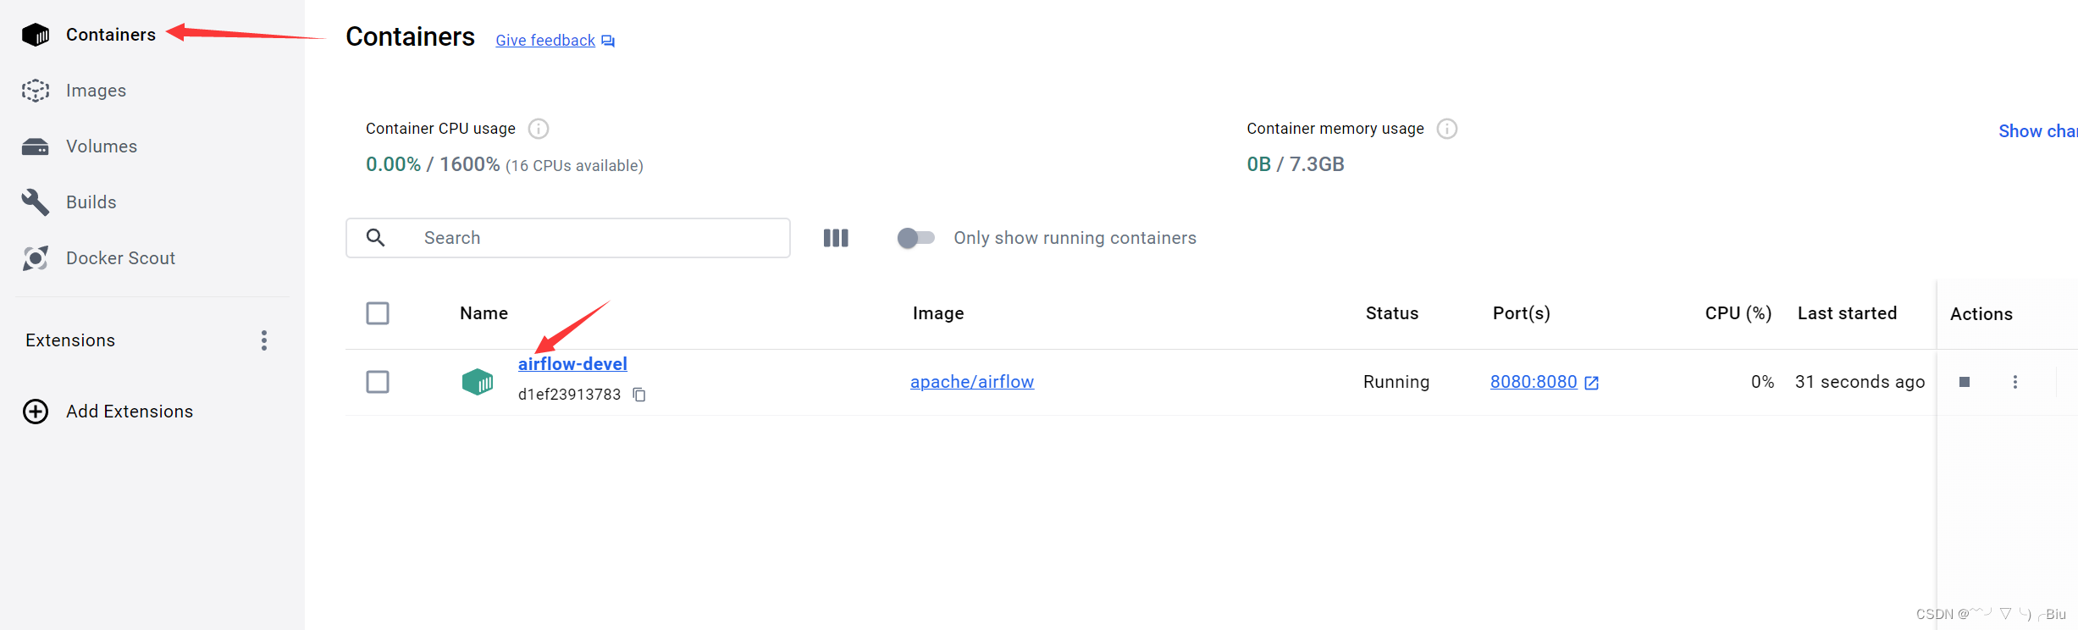Click the Containers cube icon in sidebar
The image size is (2078, 630).
click(36, 35)
